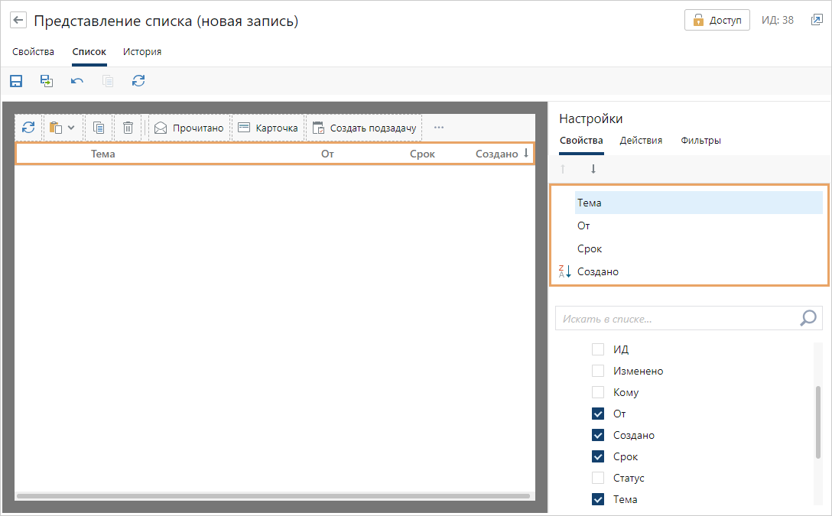832x516 pixels.
Task: Open the more options ellipsis menu
Action: pos(439,128)
